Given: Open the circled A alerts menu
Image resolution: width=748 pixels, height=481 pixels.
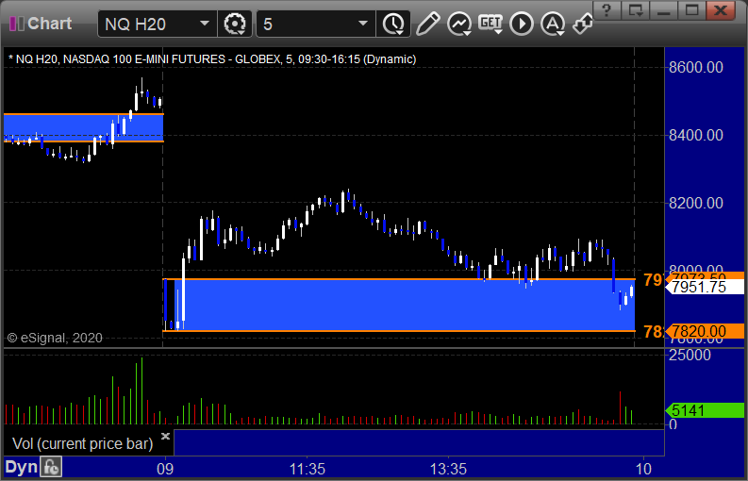Looking at the screenshot, I should pyautogui.click(x=553, y=24).
